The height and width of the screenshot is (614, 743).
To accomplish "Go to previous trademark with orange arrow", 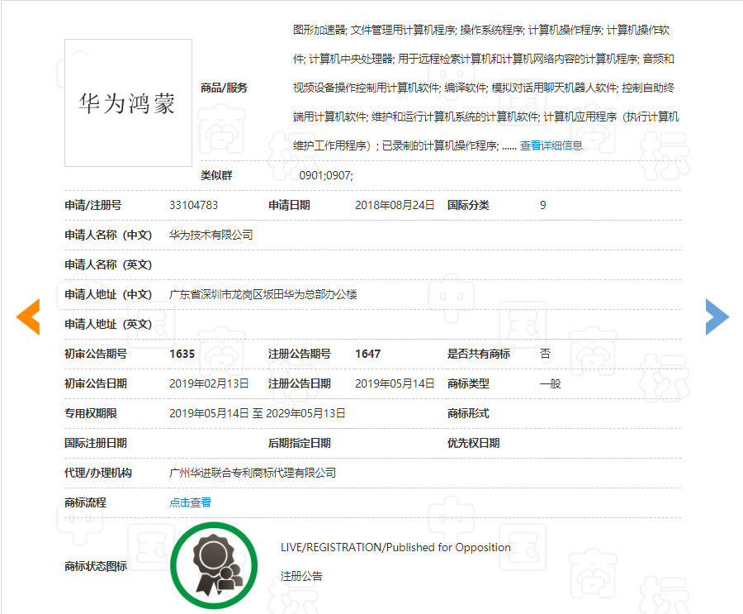I will pyautogui.click(x=28, y=317).
